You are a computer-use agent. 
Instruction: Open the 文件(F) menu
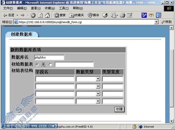8,8
